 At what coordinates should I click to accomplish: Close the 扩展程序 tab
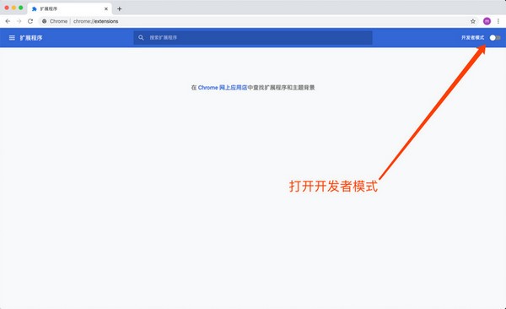(x=106, y=8)
